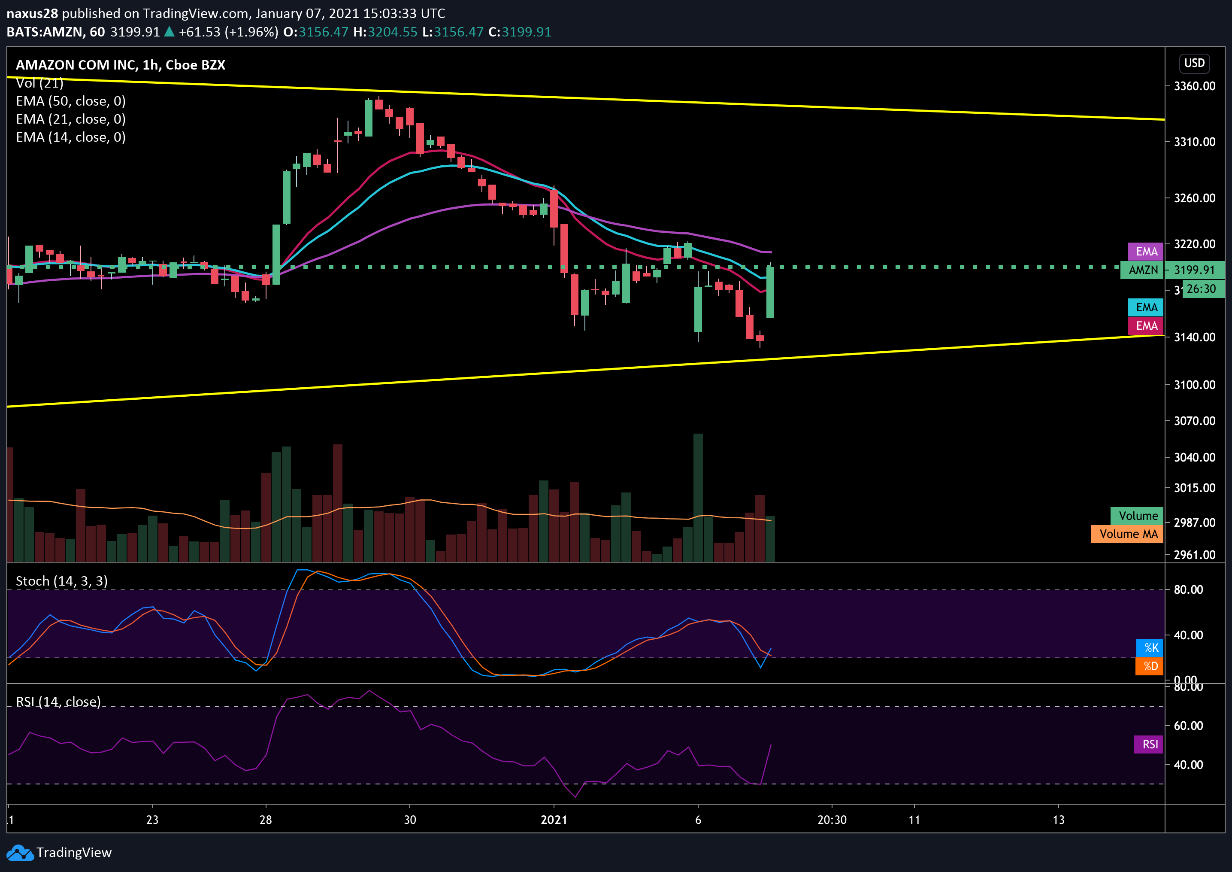The height and width of the screenshot is (872, 1232).
Task: Click the 40.00 level on Stoch scale
Action: pos(1189,635)
